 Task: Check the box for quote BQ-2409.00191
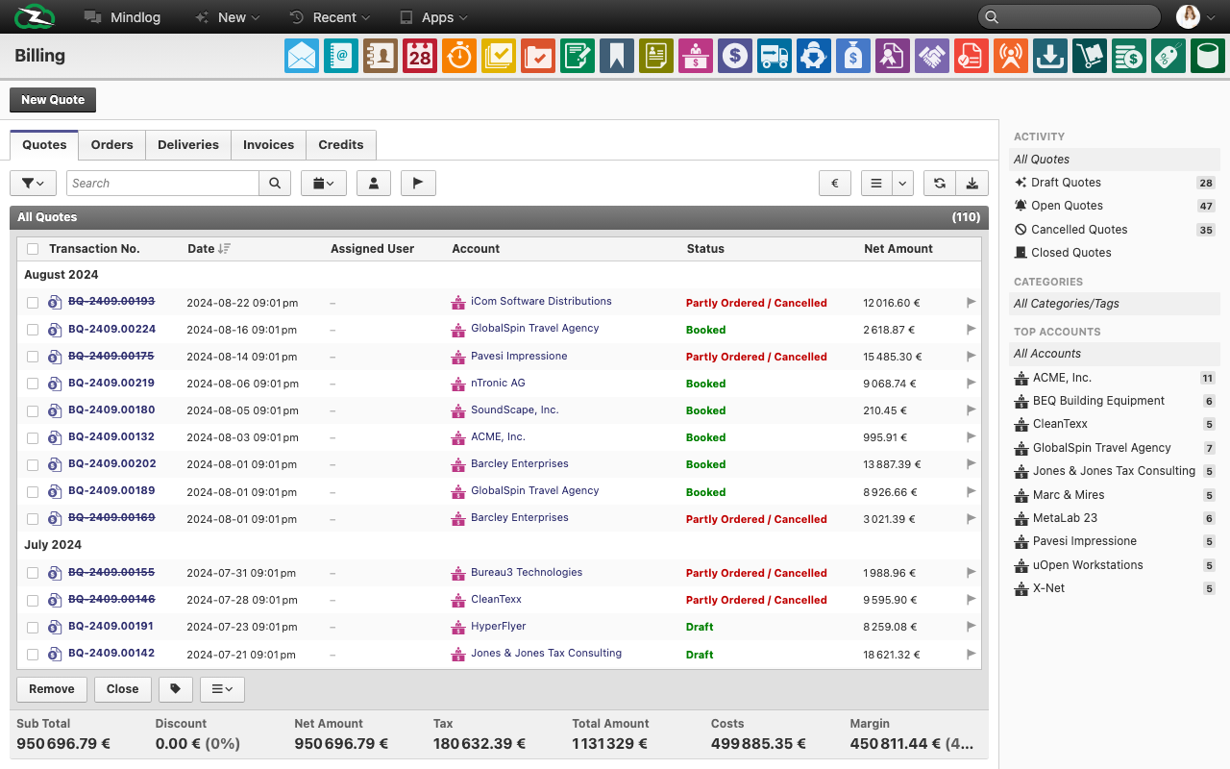tap(33, 627)
